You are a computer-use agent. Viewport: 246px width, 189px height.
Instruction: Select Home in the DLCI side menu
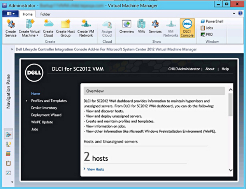point(35,94)
